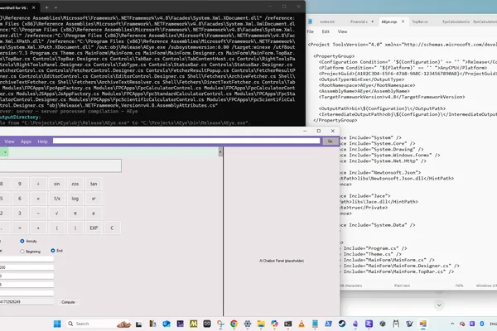Click the number 6 calculator key
The height and width of the screenshot is (331, 497).
pos(20,199)
